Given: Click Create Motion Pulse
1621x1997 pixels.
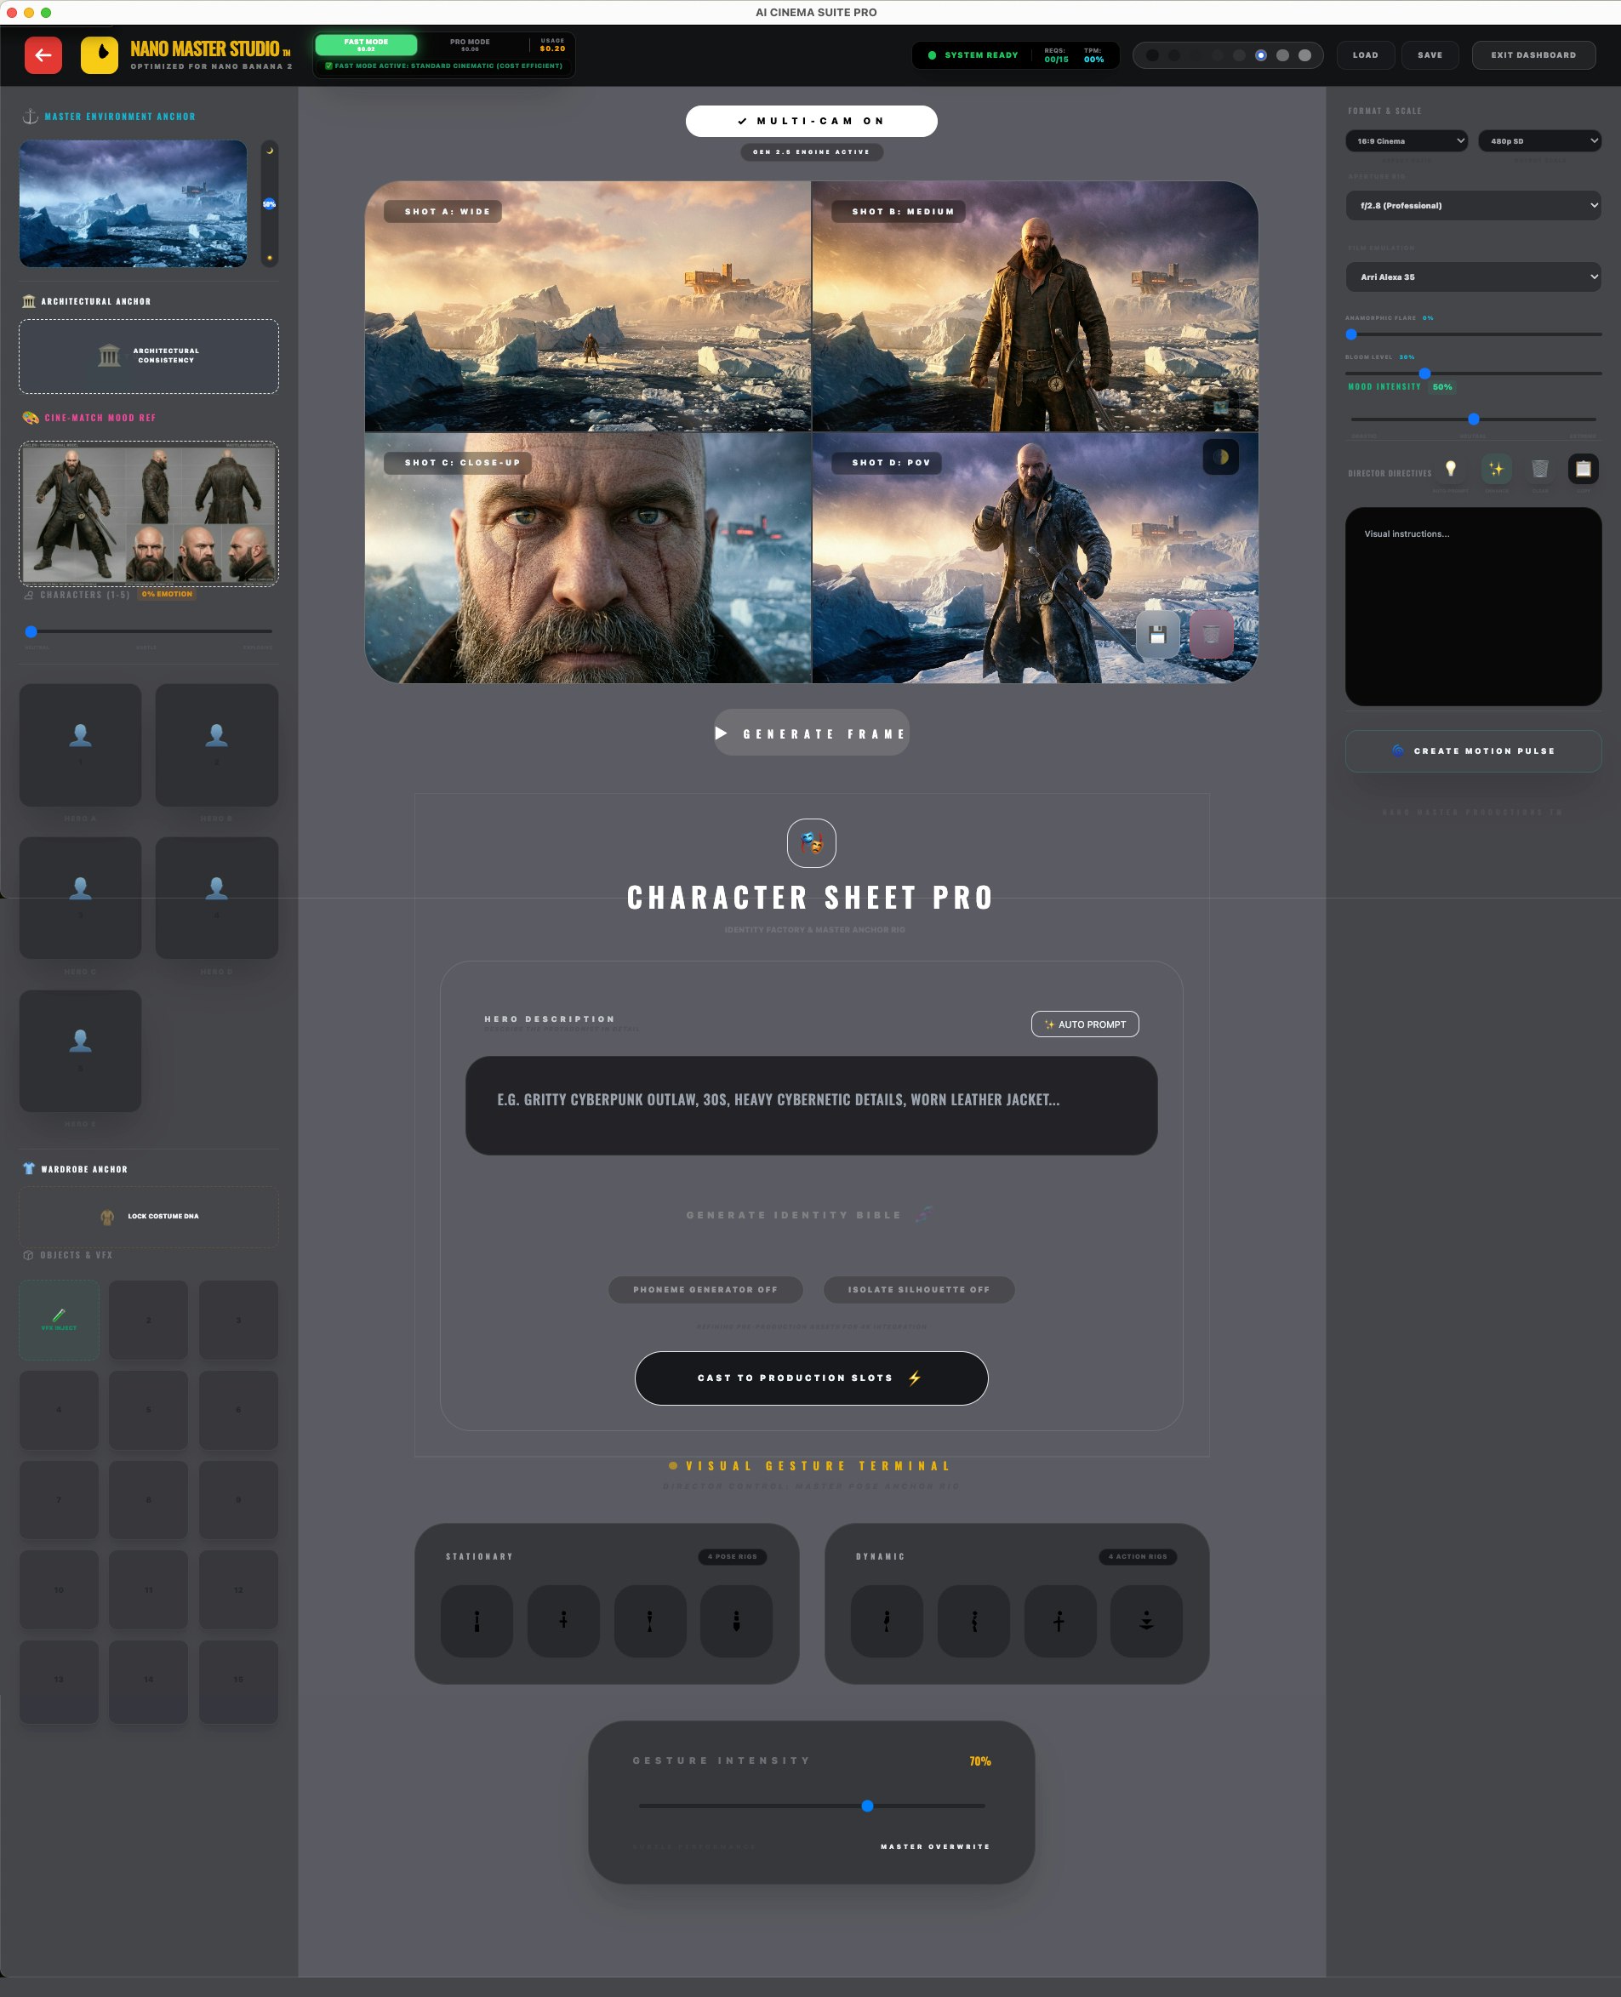Looking at the screenshot, I should pyautogui.click(x=1474, y=750).
